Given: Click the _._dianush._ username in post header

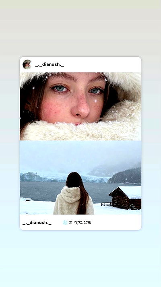Looking at the screenshot, I should tap(50, 64).
